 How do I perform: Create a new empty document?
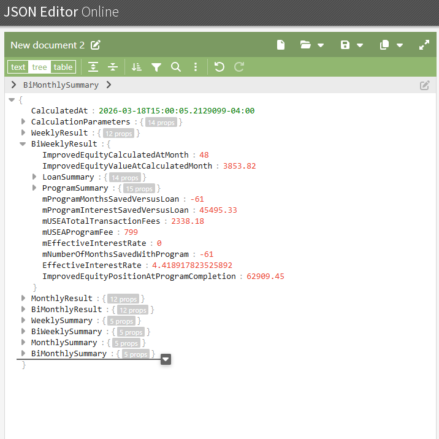click(281, 45)
